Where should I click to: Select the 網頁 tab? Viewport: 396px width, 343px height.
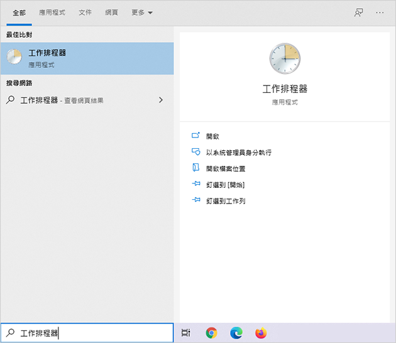pyautogui.click(x=111, y=13)
